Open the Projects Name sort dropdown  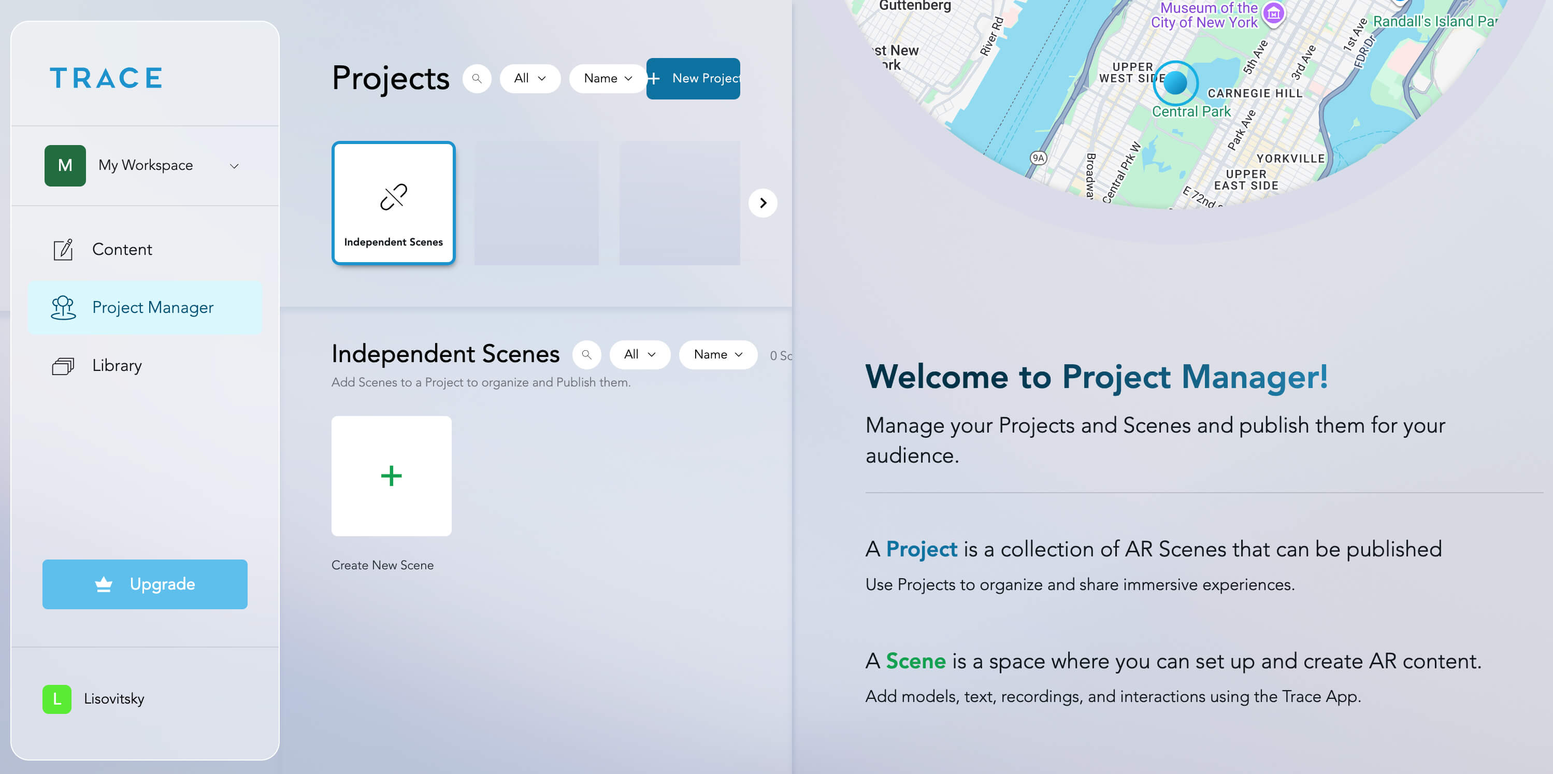tap(607, 78)
